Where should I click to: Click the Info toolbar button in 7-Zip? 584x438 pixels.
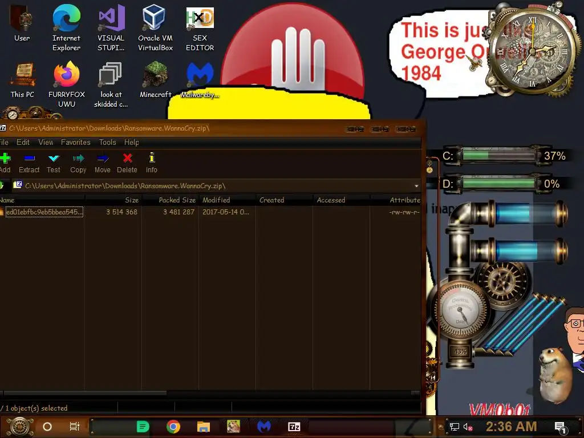point(152,163)
